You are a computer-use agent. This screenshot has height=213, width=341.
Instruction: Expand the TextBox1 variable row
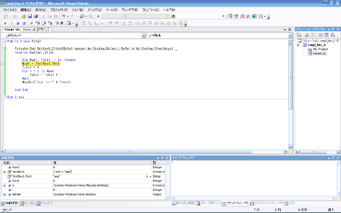pos(4,172)
